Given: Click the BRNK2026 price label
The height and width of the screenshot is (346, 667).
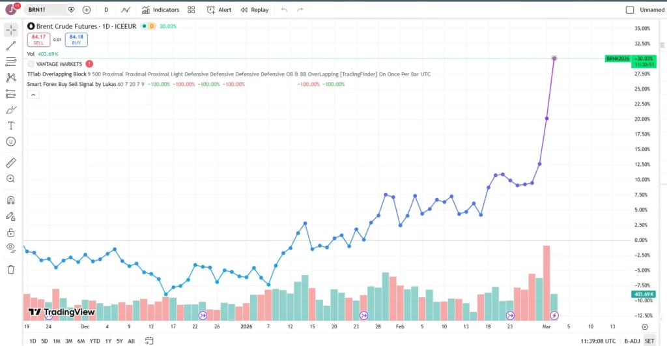Looking at the screenshot, I should (x=617, y=59).
